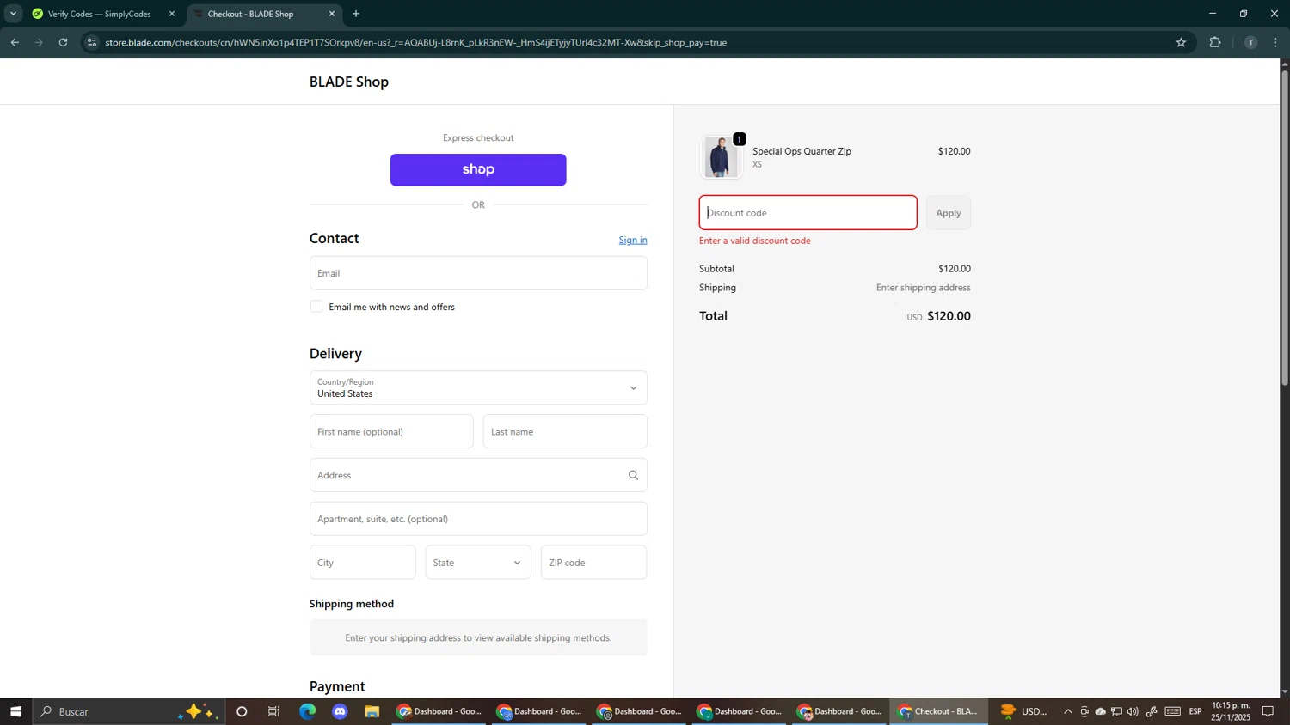The height and width of the screenshot is (725, 1290).
Task: Open the Windows Start menu
Action: coord(15,711)
